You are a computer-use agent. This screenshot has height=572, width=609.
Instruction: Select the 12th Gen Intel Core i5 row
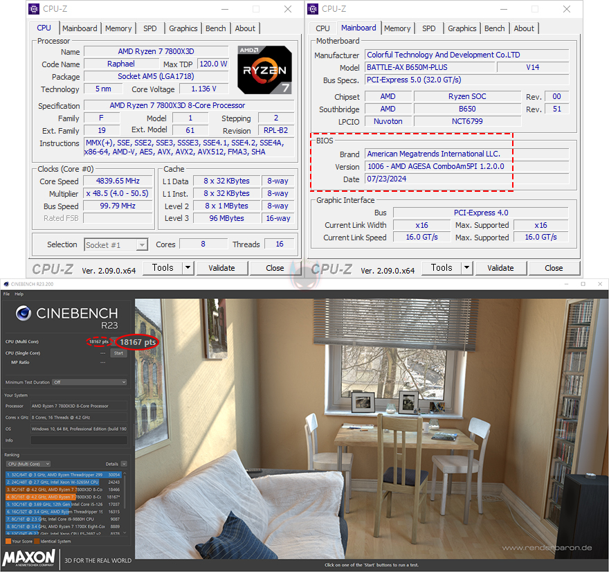pyautogui.click(x=63, y=504)
